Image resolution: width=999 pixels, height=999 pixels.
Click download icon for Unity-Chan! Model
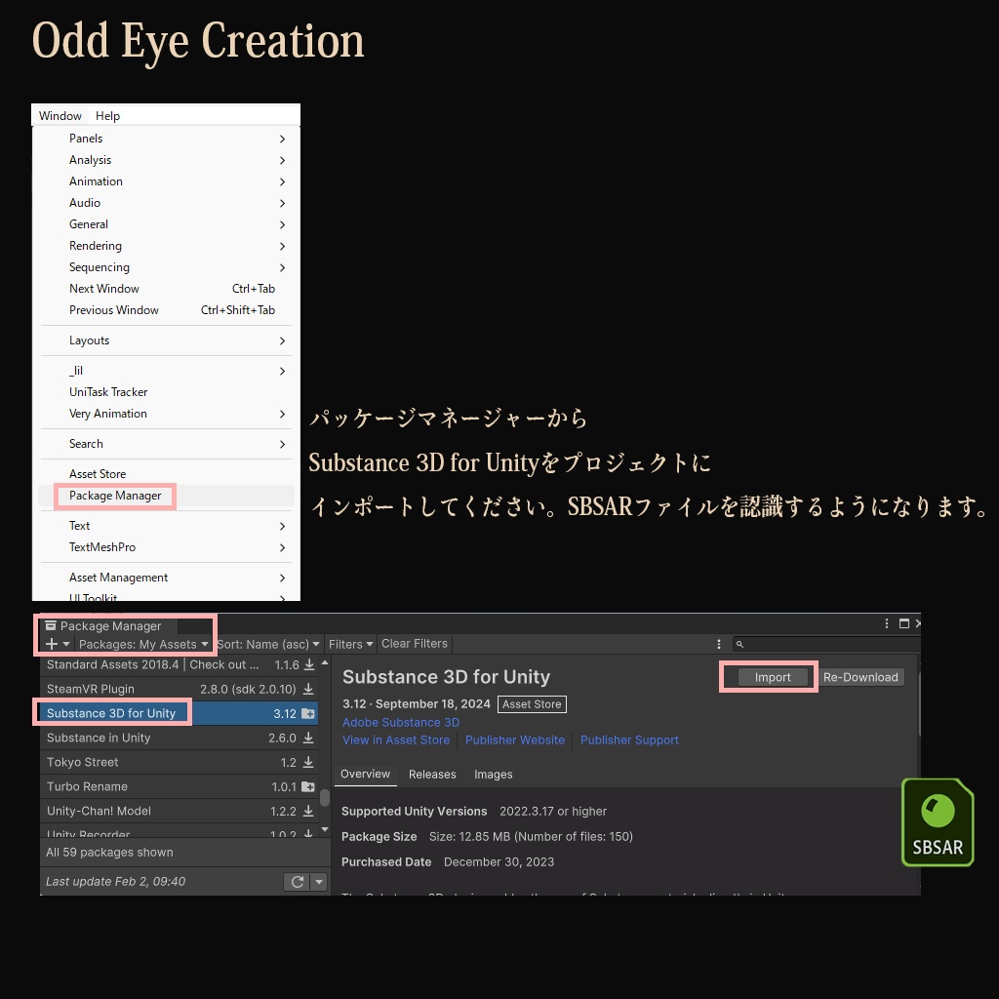[x=308, y=811]
